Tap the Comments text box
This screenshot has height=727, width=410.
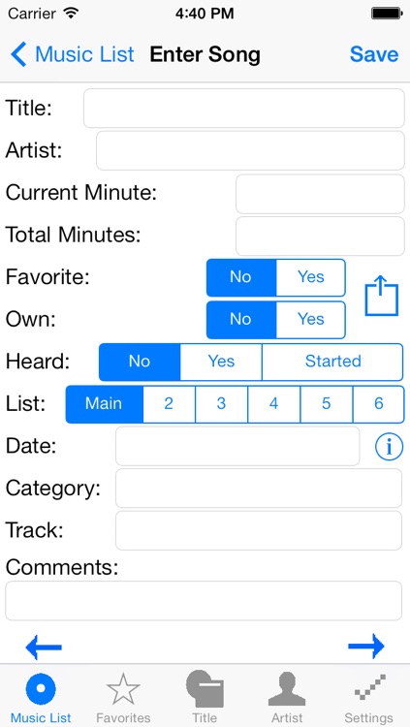pyautogui.click(x=204, y=600)
